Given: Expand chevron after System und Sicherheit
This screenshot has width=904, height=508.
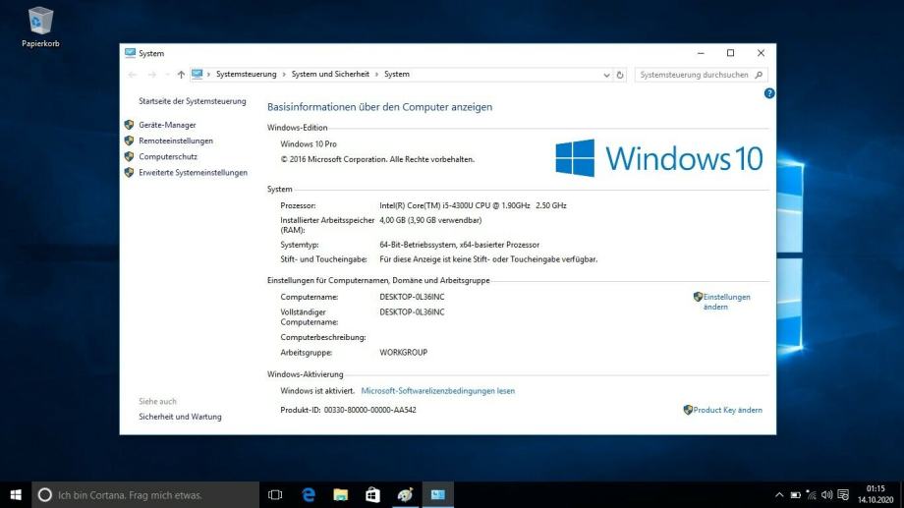Looking at the screenshot, I should click(377, 75).
